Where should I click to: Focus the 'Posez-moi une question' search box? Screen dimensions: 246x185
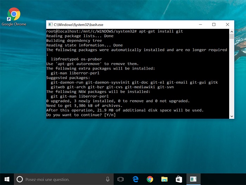63,179
